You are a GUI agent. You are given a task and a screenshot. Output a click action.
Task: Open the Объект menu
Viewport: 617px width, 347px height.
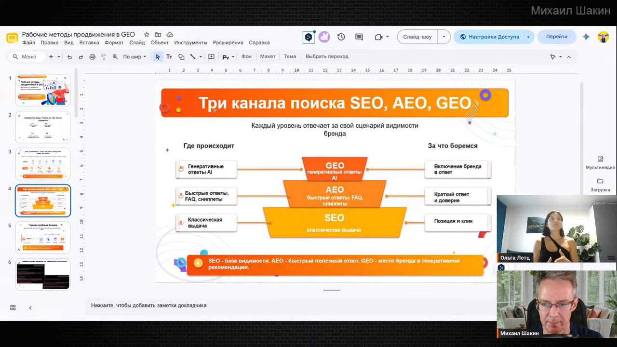pos(160,43)
